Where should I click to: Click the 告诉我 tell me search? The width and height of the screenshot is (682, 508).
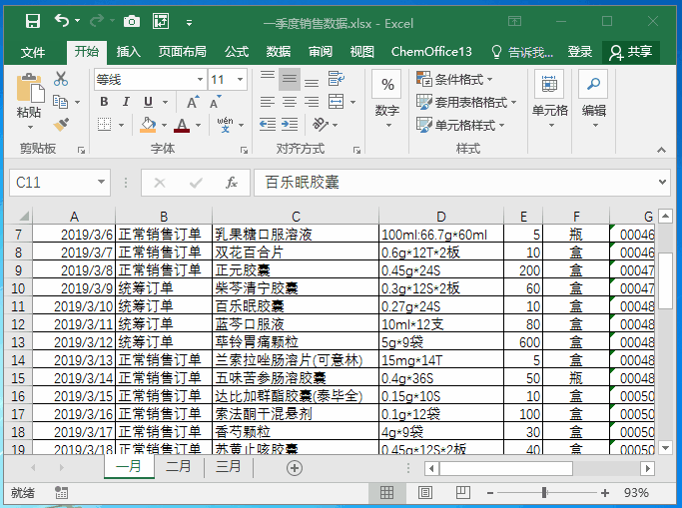[x=522, y=52]
